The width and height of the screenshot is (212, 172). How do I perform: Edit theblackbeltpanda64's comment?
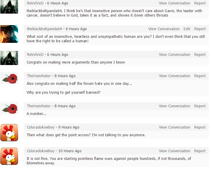[187, 29]
